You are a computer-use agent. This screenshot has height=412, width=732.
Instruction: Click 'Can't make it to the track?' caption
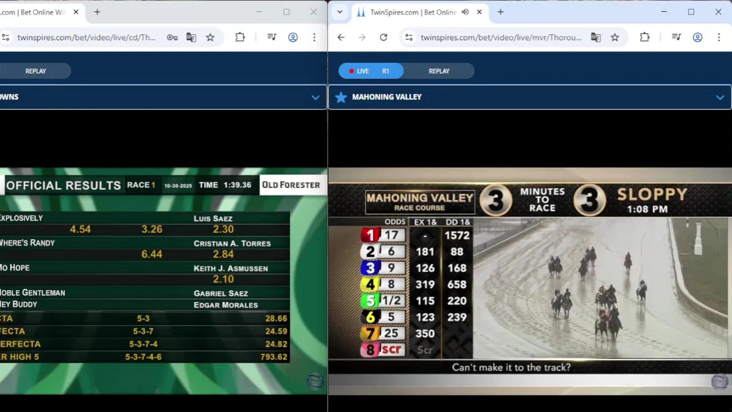tap(511, 367)
